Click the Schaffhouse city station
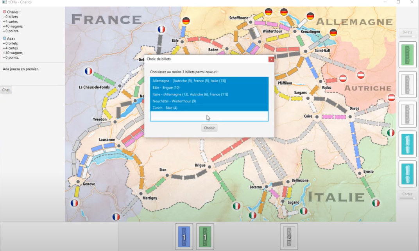 (251, 22)
